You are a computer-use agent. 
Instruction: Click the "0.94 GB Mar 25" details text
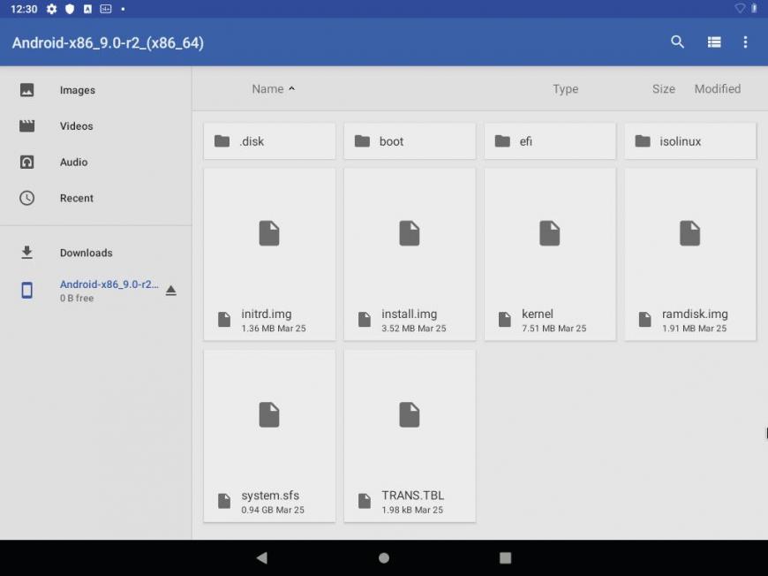[273, 510]
